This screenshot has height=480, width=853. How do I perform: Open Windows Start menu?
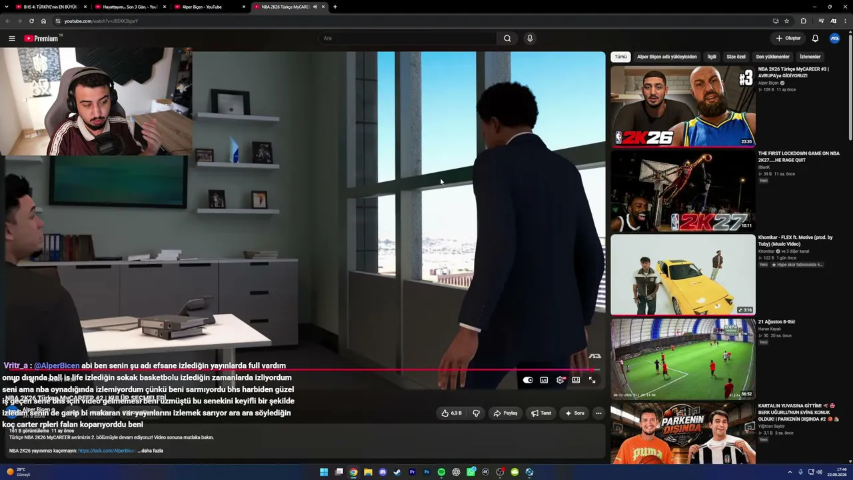pyautogui.click(x=324, y=472)
